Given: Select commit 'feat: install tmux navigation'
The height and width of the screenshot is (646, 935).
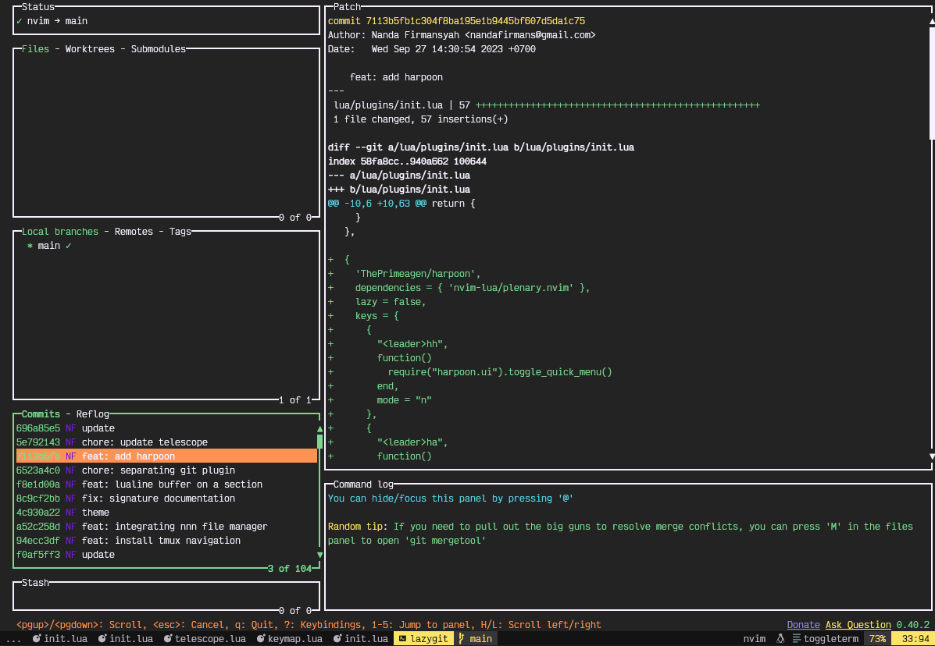Looking at the screenshot, I should pos(167,541).
